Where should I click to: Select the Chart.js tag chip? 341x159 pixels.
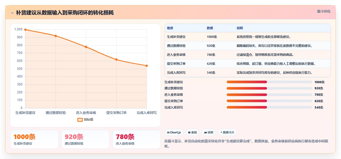click(174, 132)
